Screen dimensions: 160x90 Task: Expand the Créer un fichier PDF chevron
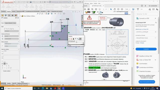point(155,60)
